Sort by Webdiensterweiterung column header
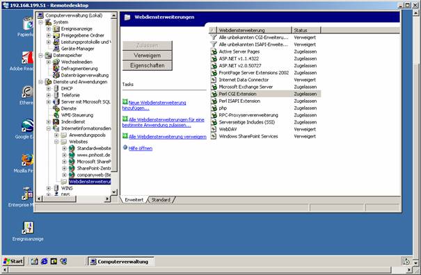Screen dimensions: 421x275 tap(254, 30)
